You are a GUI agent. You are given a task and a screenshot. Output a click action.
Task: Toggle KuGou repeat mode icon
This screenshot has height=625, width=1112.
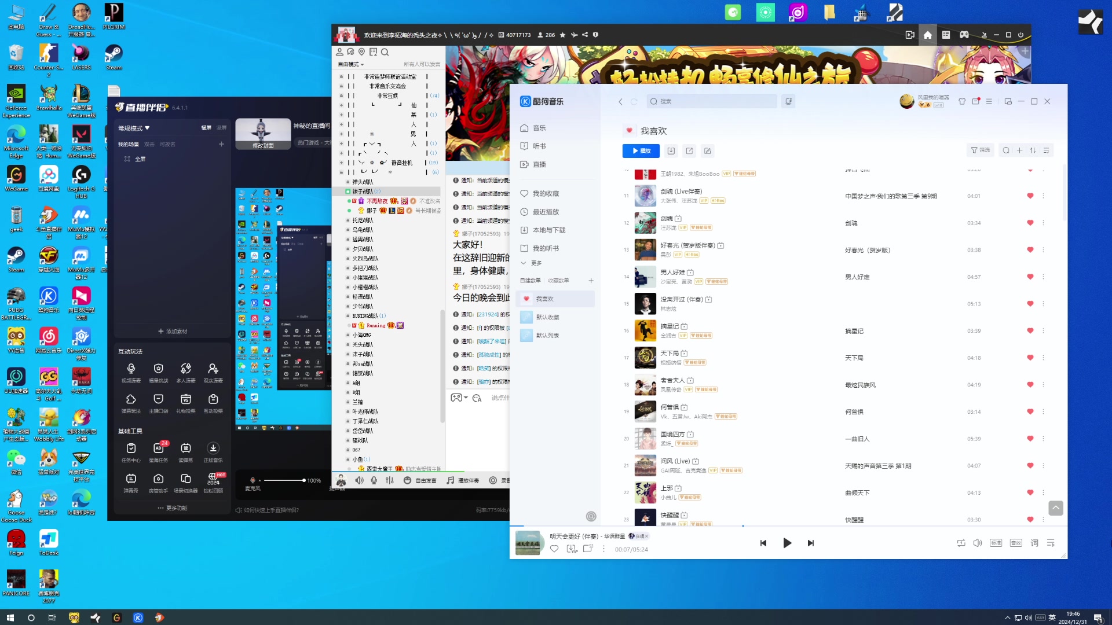(961, 543)
